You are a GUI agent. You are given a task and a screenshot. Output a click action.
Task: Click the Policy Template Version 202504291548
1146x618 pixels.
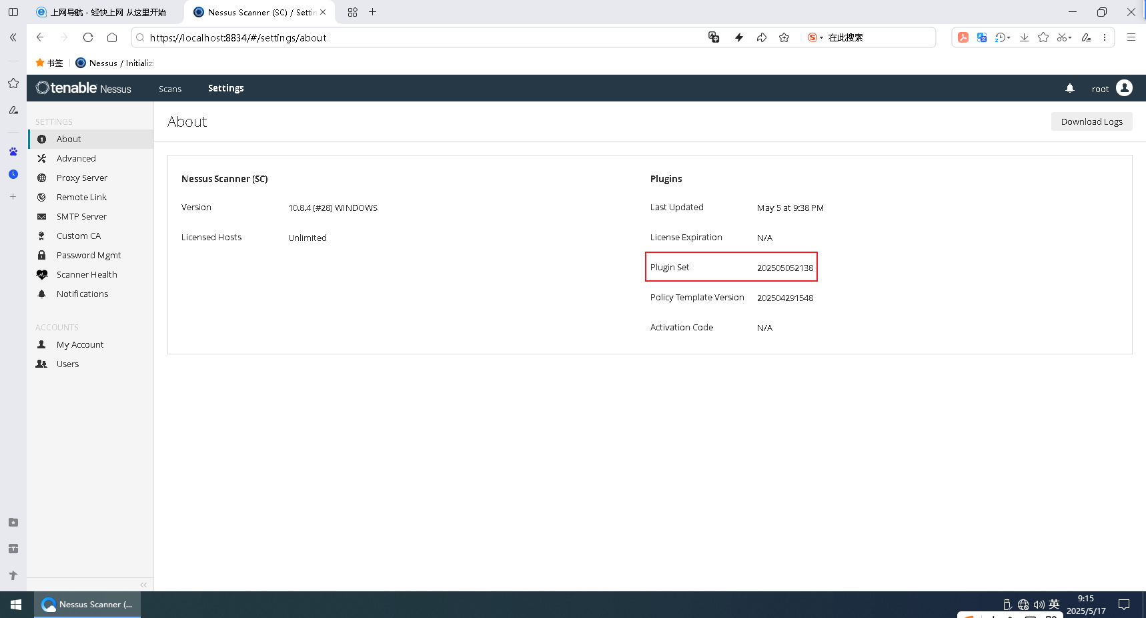coord(785,298)
